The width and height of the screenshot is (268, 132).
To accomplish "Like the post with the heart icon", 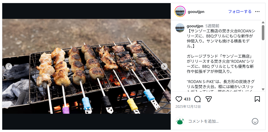I will pos(179,99).
